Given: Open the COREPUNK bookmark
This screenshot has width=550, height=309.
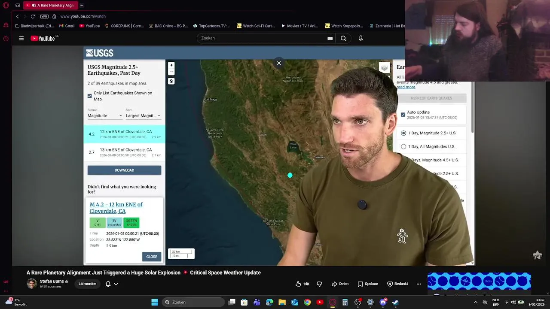Looking at the screenshot, I should [124, 26].
